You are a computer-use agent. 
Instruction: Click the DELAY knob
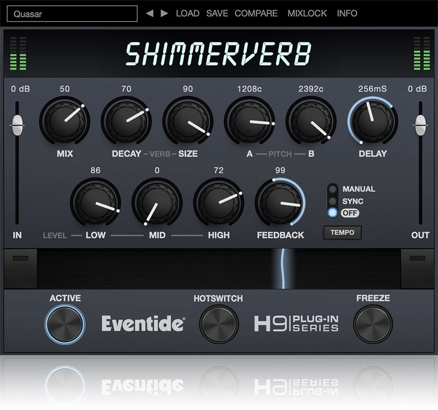click(373, 121)
